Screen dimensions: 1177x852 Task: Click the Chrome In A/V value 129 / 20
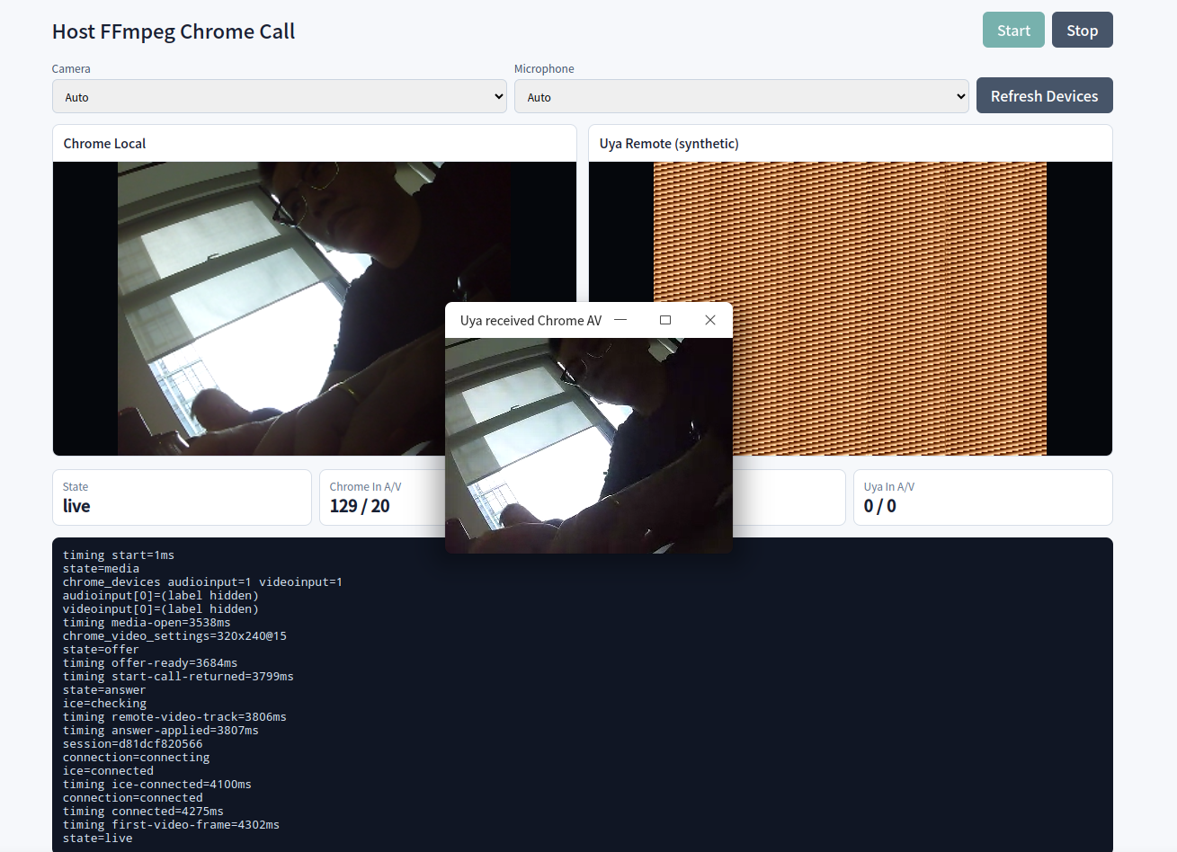pos(360,506)
